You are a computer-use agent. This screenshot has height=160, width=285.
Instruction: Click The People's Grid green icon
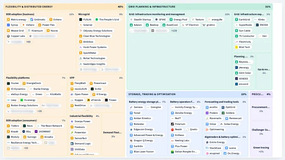97,20
